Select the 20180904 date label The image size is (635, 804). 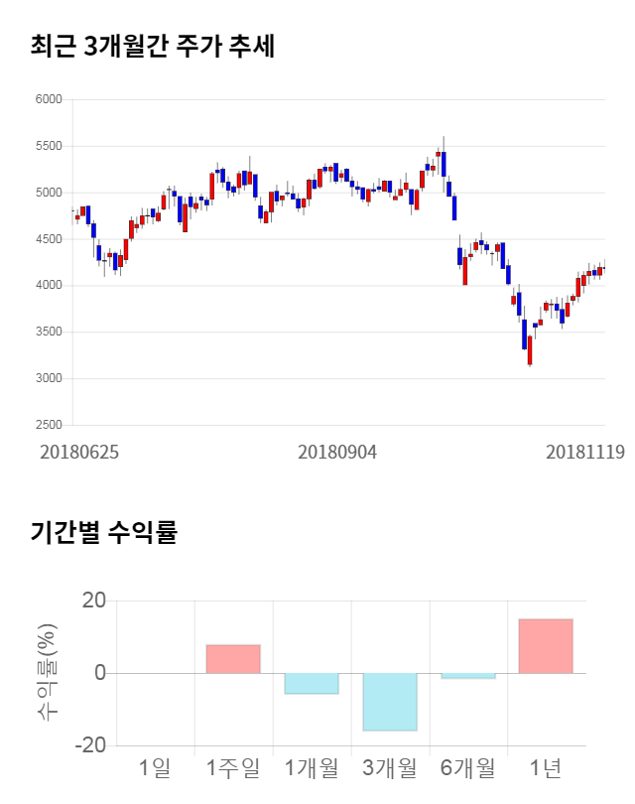click(337, 452)
